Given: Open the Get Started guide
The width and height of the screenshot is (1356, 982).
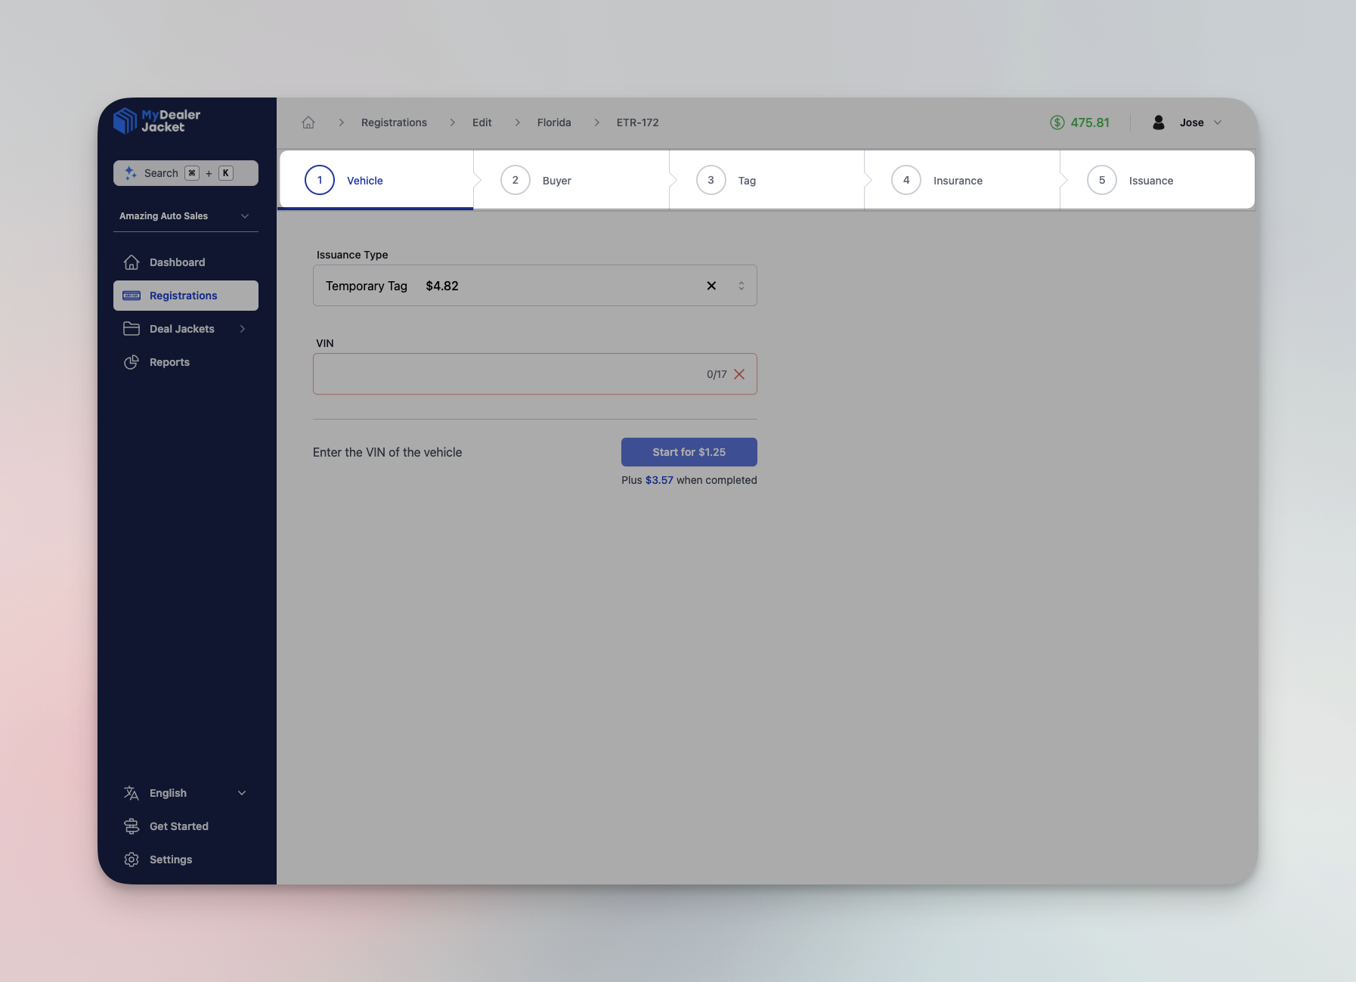Looking at the screenshot, I should (x=178, y=826).
